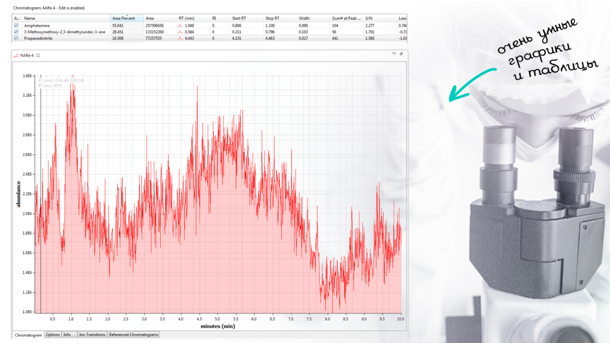
Task: Close the 4Alfa-4 editor tab
Action: [x=38, y=55]
